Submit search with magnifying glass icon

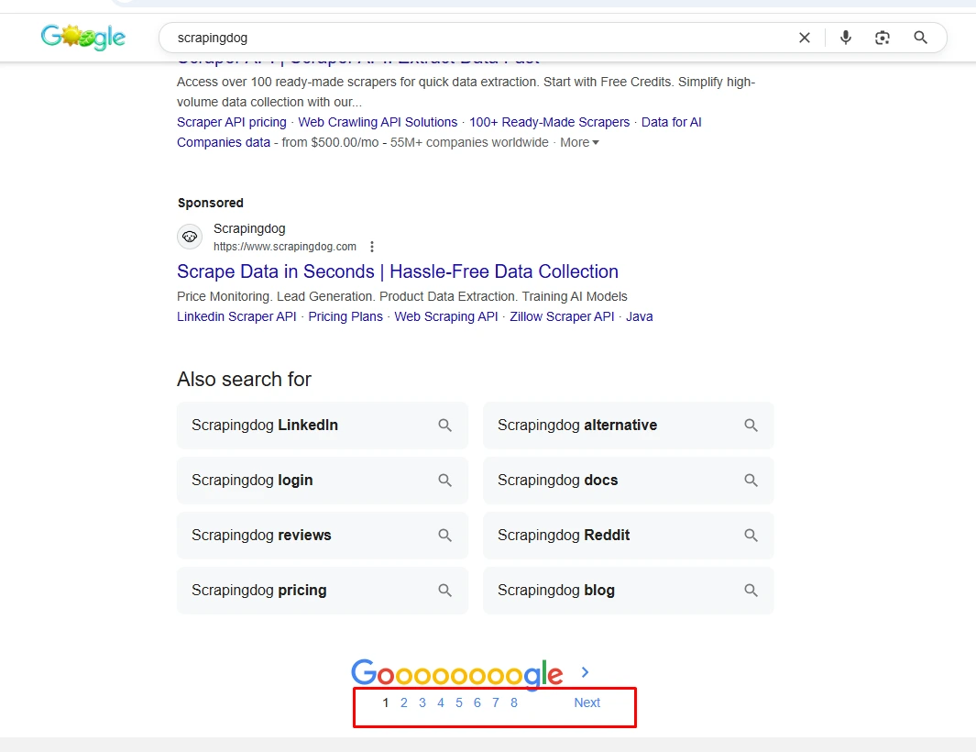pos(921,38)
